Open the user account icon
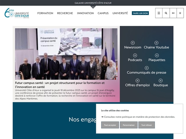 [180, 13]
